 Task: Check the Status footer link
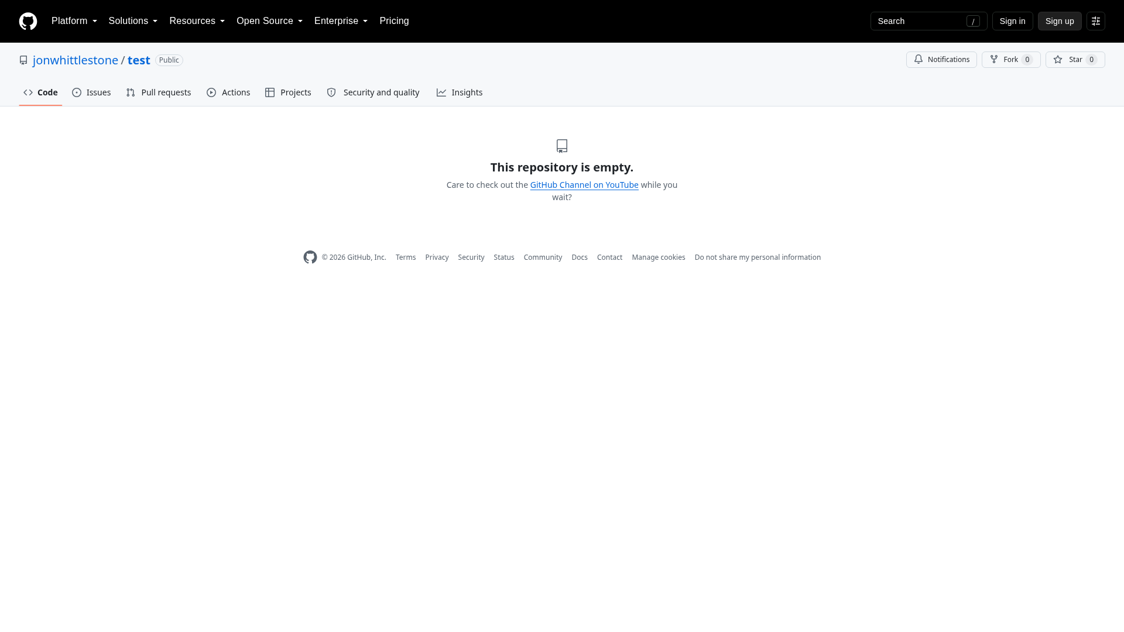click(x=504, y=257)
